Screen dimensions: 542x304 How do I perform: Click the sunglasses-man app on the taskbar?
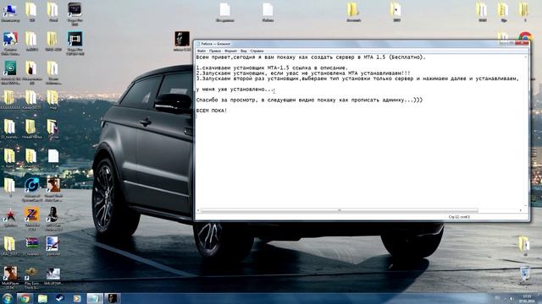[x=113, y=298]
